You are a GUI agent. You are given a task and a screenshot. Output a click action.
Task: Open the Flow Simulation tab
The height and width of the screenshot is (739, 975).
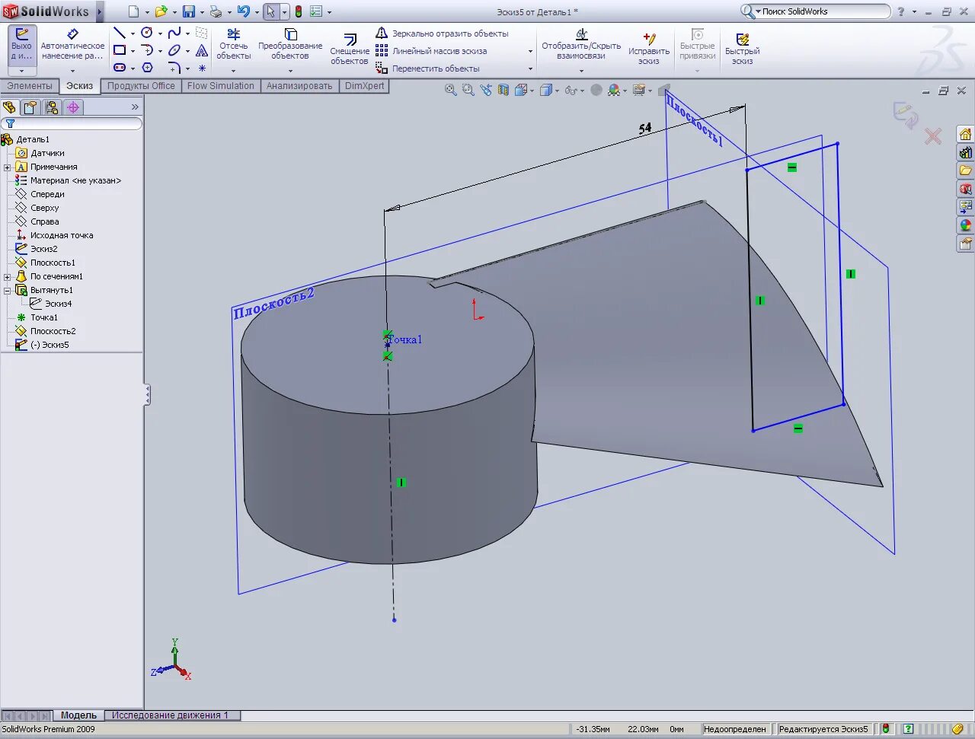coord(221,86)
